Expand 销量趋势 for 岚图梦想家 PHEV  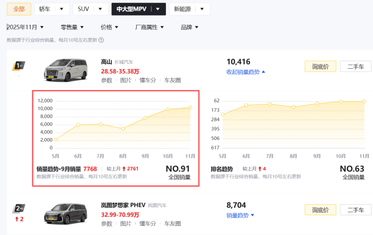point(240,215)
